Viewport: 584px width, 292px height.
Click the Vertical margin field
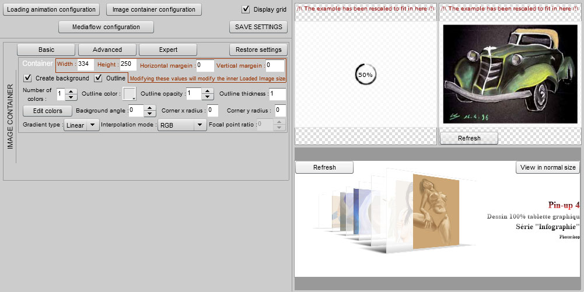275,65
